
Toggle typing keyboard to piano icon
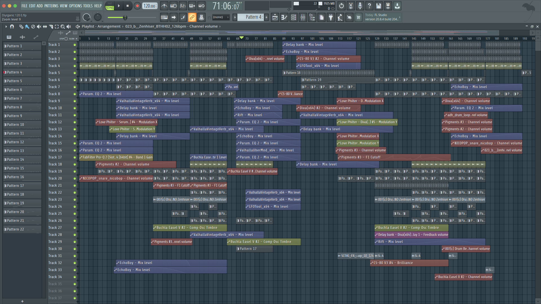click(164, 17)
